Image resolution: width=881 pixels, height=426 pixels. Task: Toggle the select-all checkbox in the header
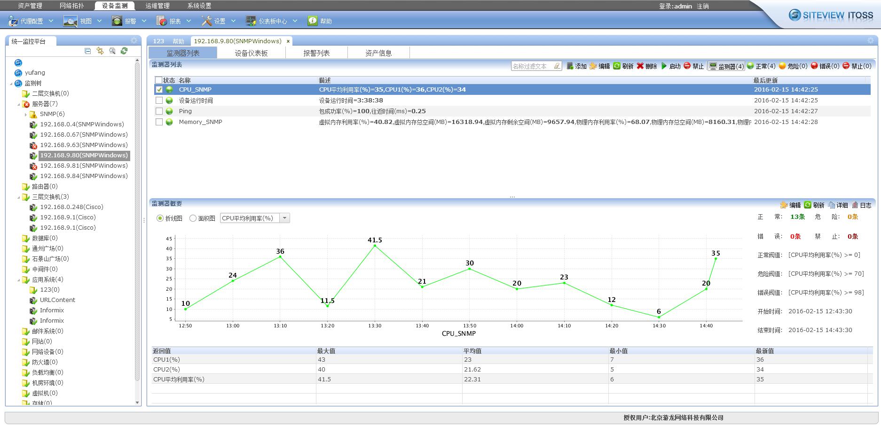tap(158, 80)
